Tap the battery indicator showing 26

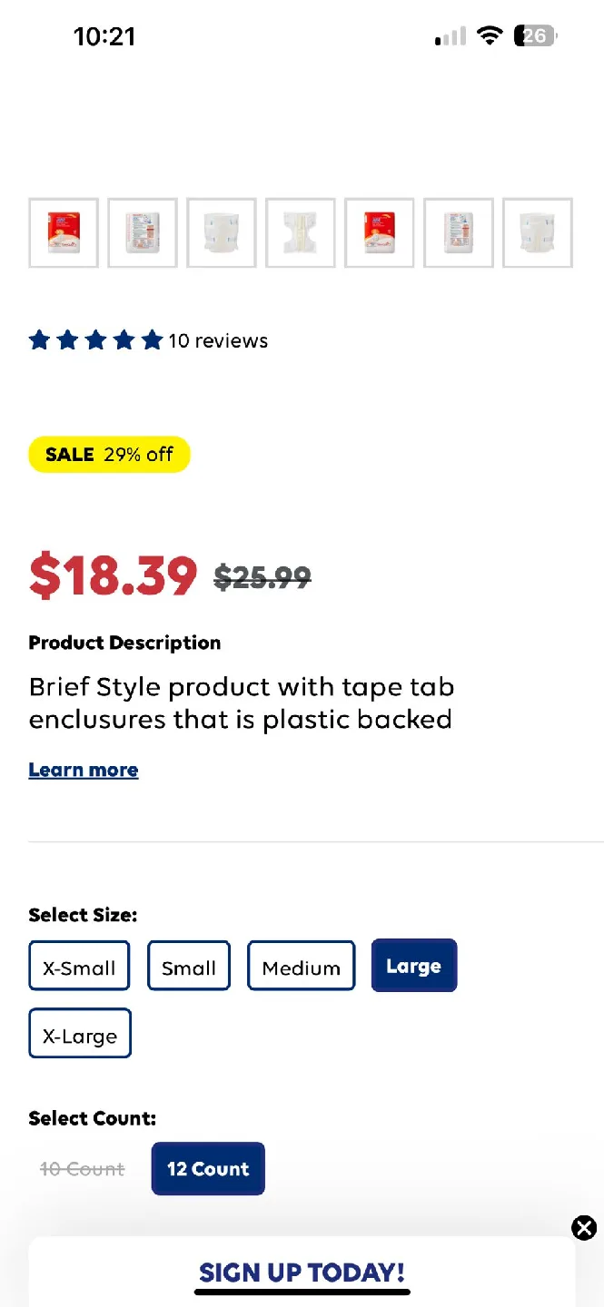(x=534, y=35)
